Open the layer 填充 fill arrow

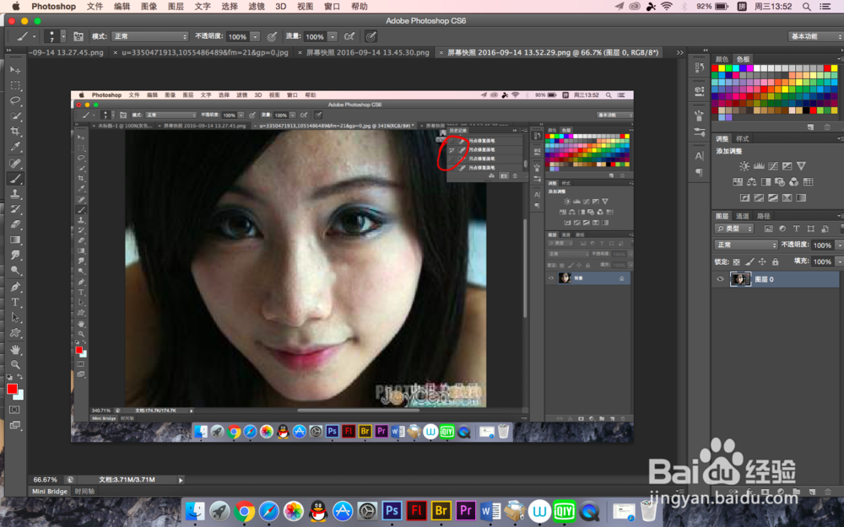(x=839, y=262)
